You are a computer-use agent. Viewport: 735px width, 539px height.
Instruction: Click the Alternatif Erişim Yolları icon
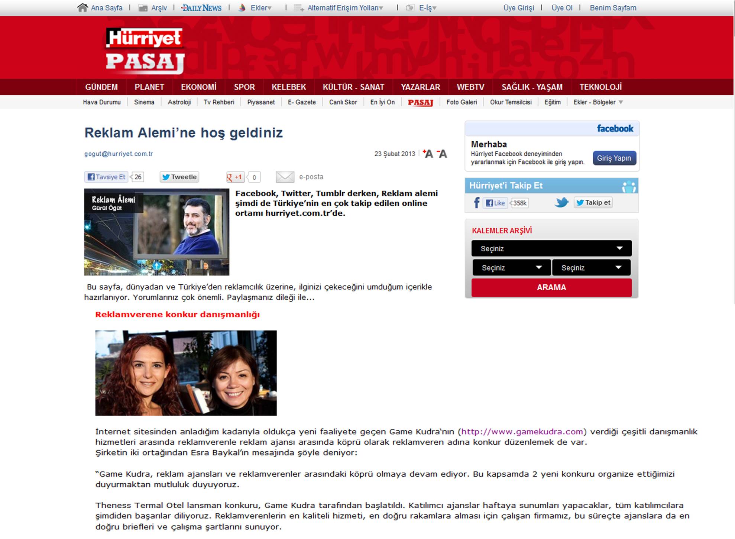[x=299, y=8]
